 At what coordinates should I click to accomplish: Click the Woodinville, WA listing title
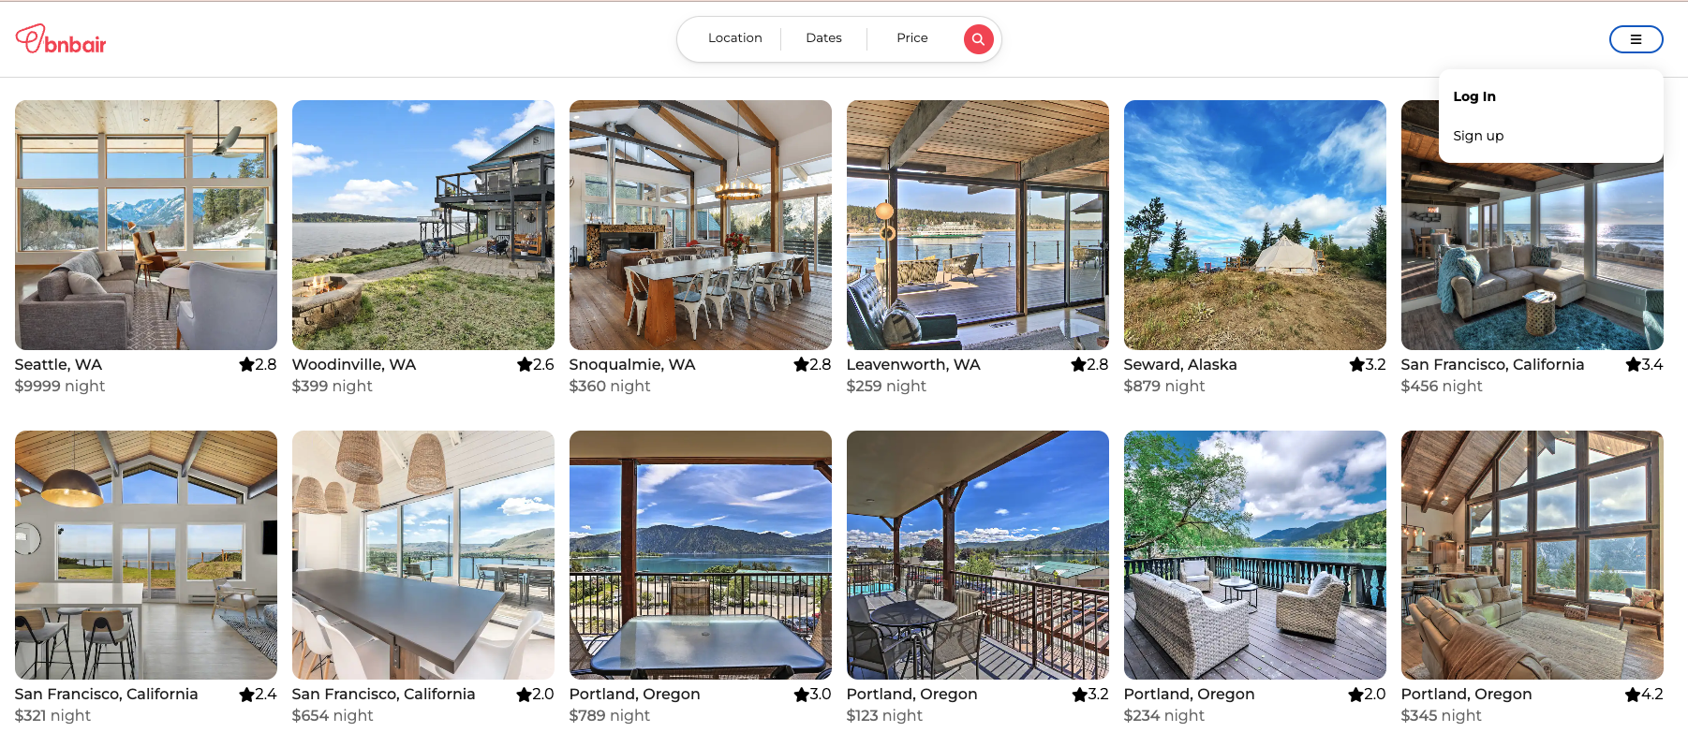(354, 364)
